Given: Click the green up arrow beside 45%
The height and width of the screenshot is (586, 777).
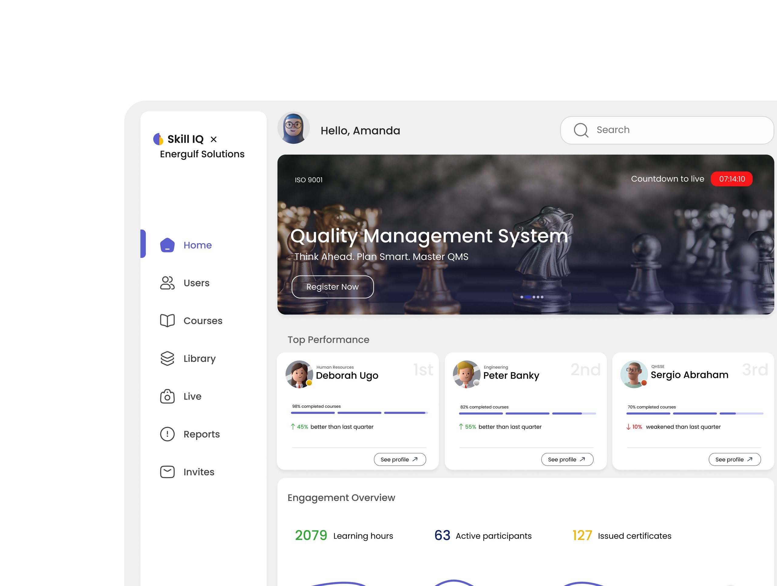Looking at the screenshot, I should tap(293, 427).
